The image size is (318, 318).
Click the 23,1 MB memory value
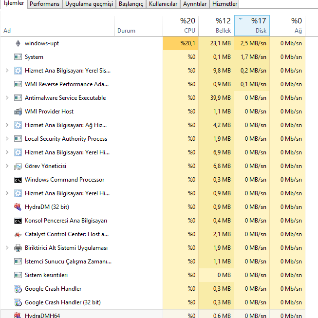click(x=221, y=43)
